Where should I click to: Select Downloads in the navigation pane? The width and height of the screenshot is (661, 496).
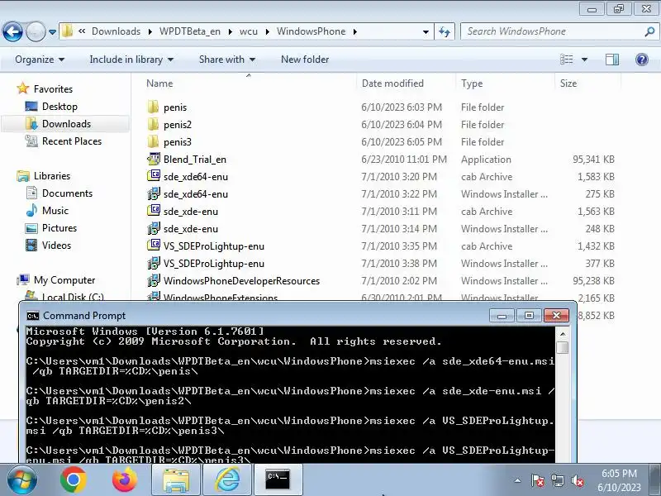[66, 123]
